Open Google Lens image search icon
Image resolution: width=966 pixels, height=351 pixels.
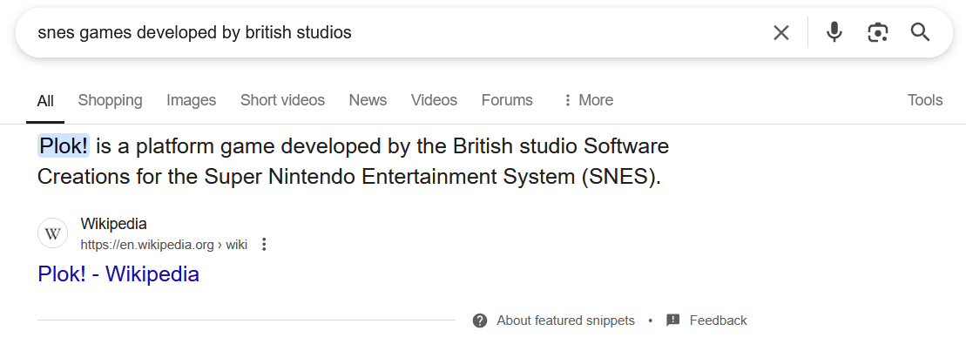coord(877,32)
